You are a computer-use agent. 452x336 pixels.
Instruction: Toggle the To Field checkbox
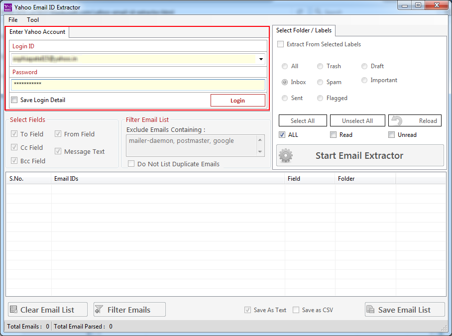pyautogui.click(x=14, y=134)
